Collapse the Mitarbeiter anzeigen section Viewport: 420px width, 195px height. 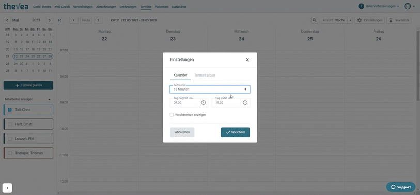pyautogui.click(x=49, y=99)
